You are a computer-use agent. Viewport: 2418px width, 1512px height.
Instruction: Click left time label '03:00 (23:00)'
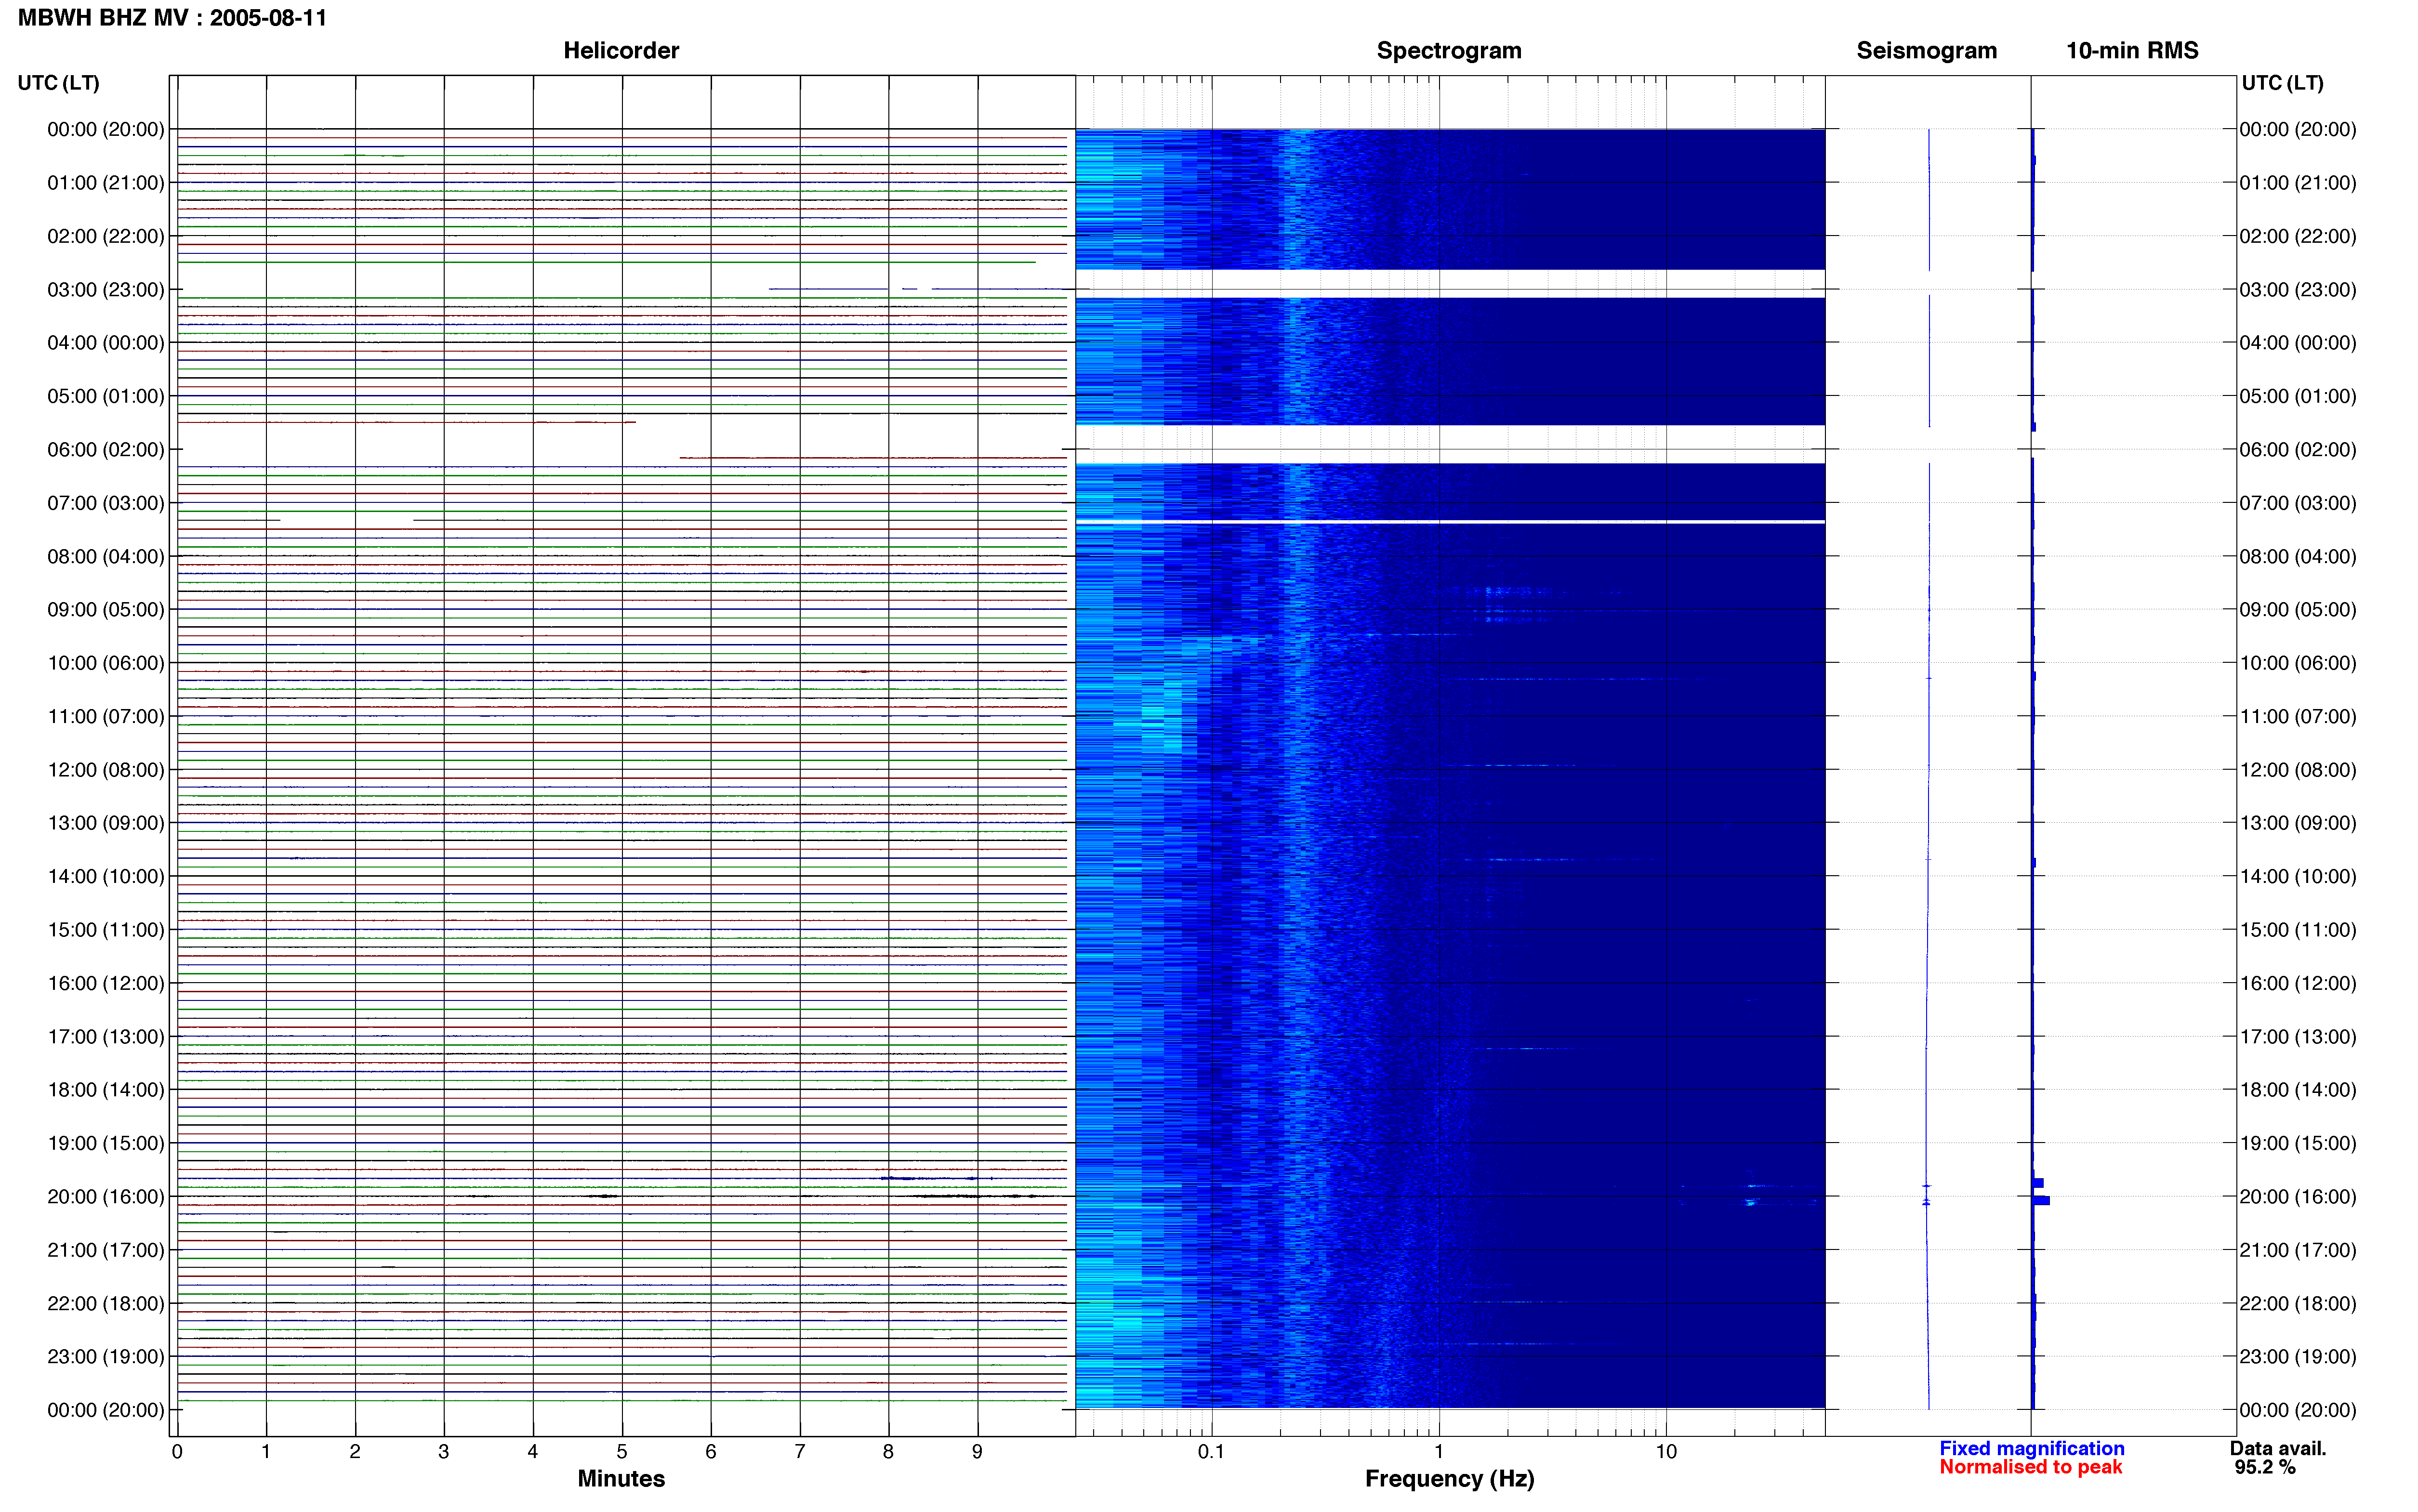106,290
